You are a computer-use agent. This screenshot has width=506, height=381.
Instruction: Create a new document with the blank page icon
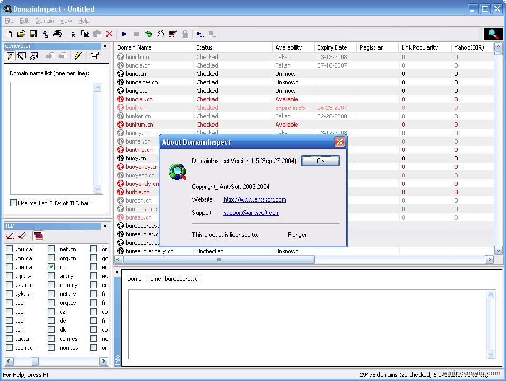click(9, 34)
